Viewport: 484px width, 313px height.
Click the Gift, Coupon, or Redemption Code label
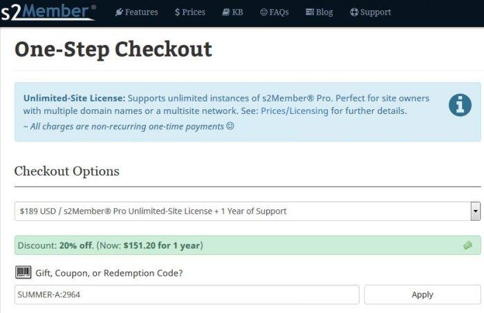coord(109,273)
